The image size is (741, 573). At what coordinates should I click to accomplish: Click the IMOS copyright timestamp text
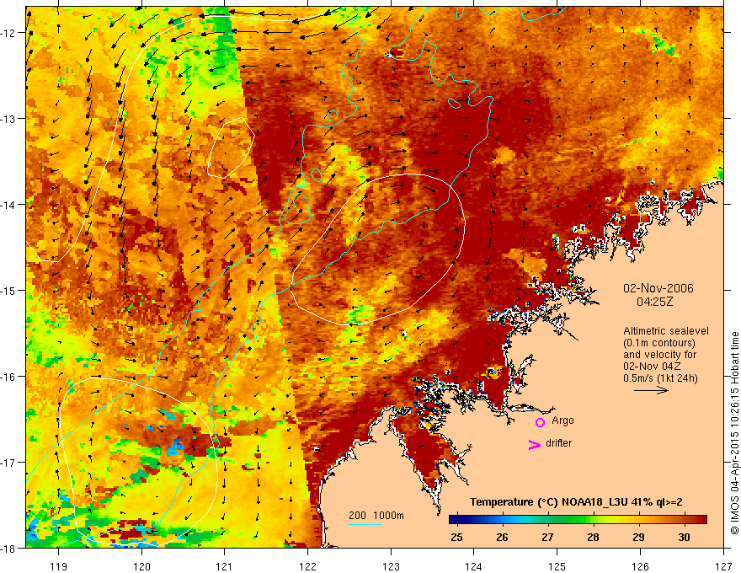coord(734,433)
